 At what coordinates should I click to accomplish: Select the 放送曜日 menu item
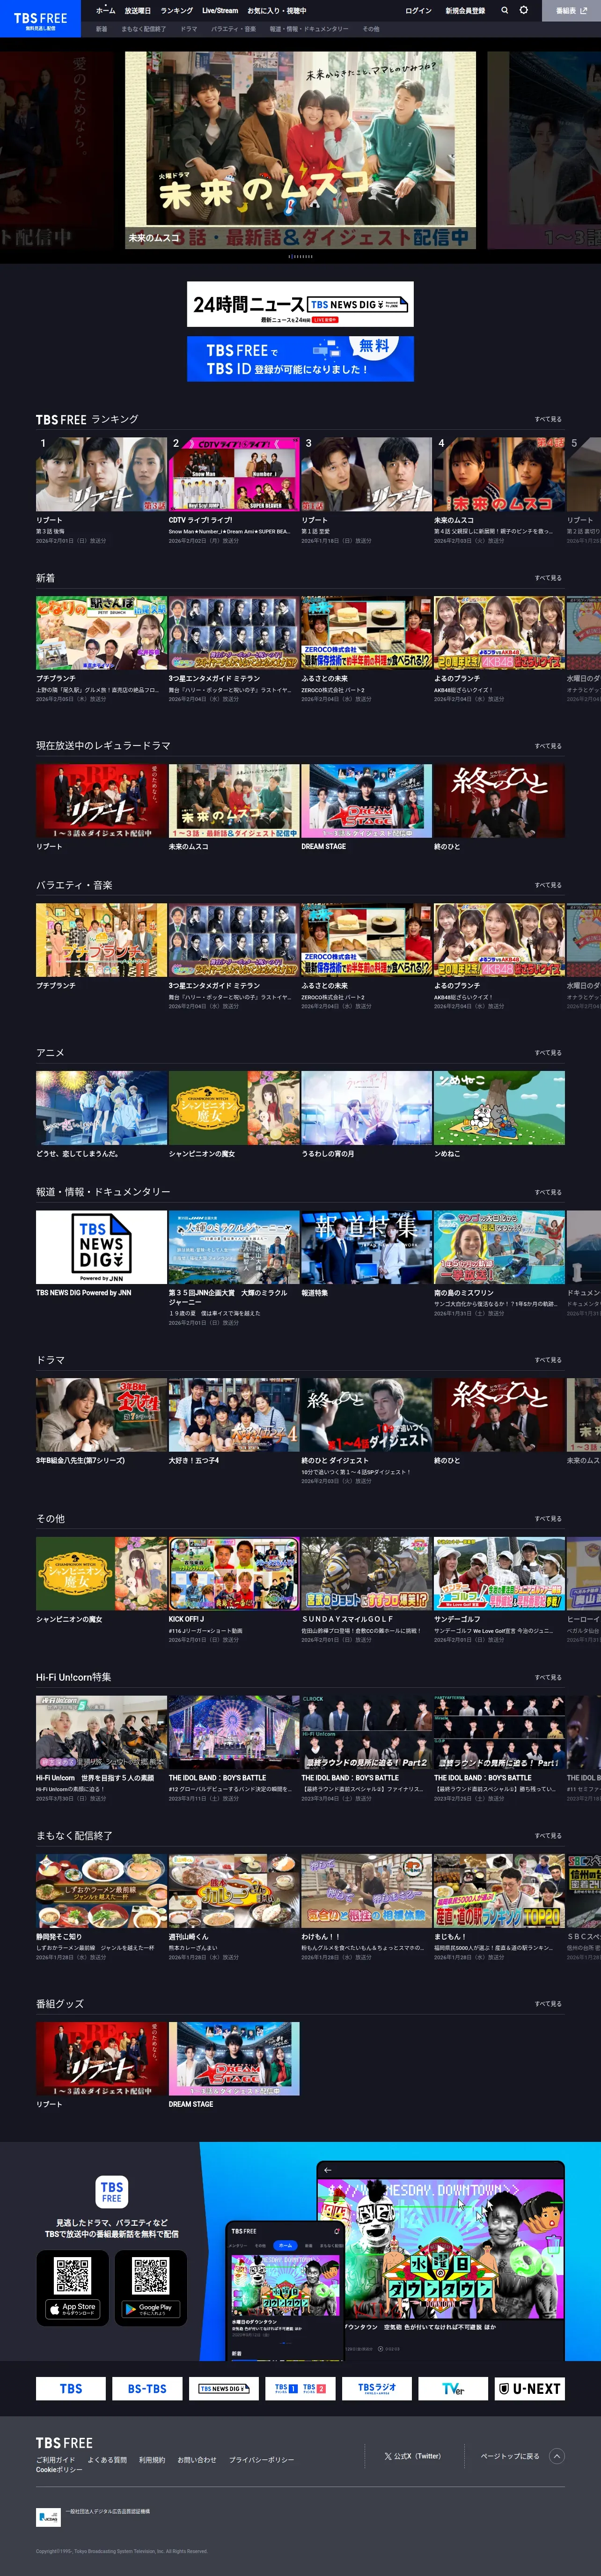coord(138,10)
